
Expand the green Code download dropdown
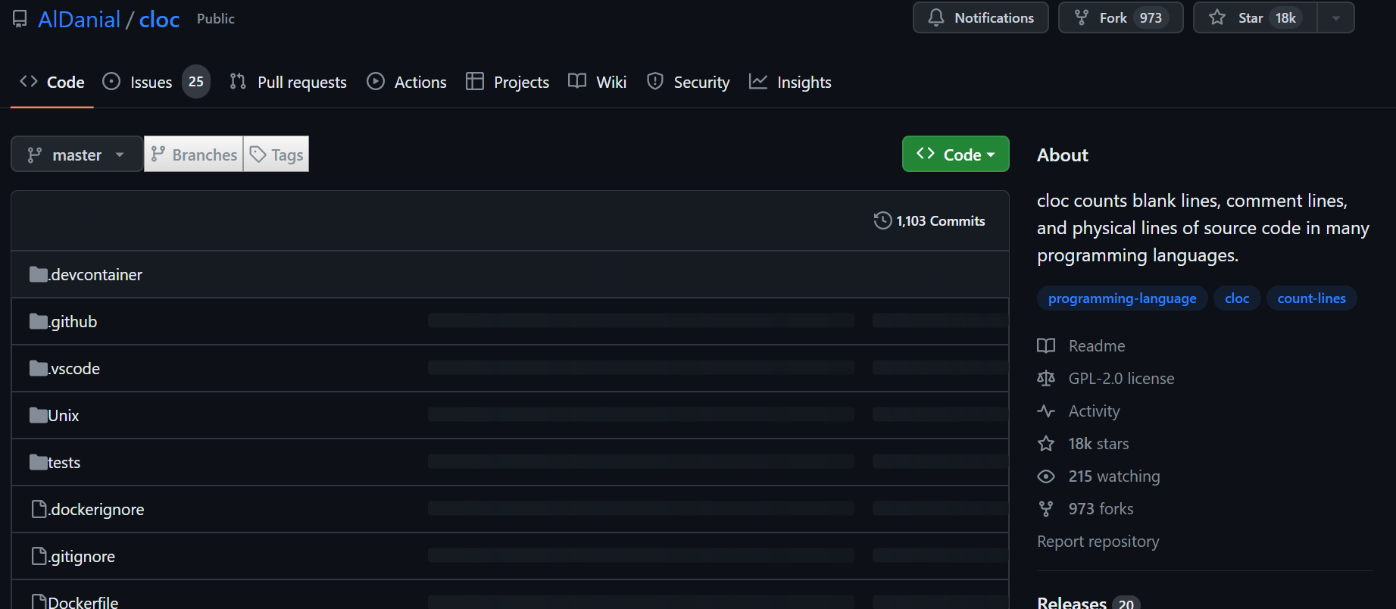[x=955, y=155]
